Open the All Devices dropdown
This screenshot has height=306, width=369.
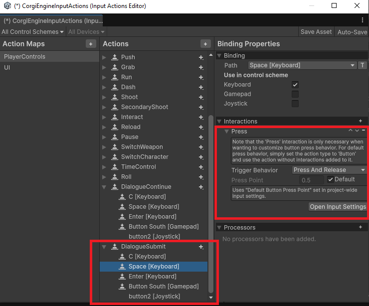tap(86, 32)
